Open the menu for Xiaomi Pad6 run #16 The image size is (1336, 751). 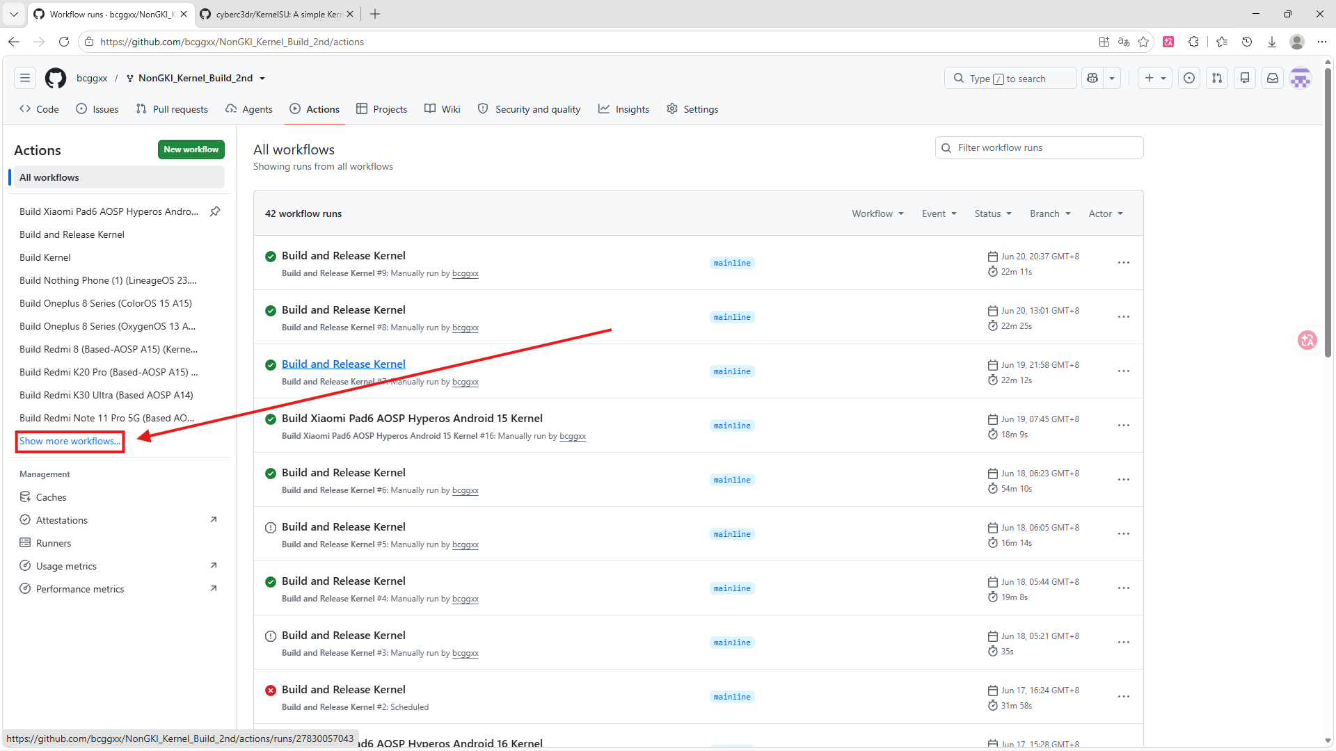click(1124, 426)
